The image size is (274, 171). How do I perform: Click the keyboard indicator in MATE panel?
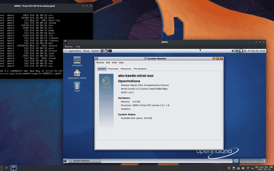245,51
